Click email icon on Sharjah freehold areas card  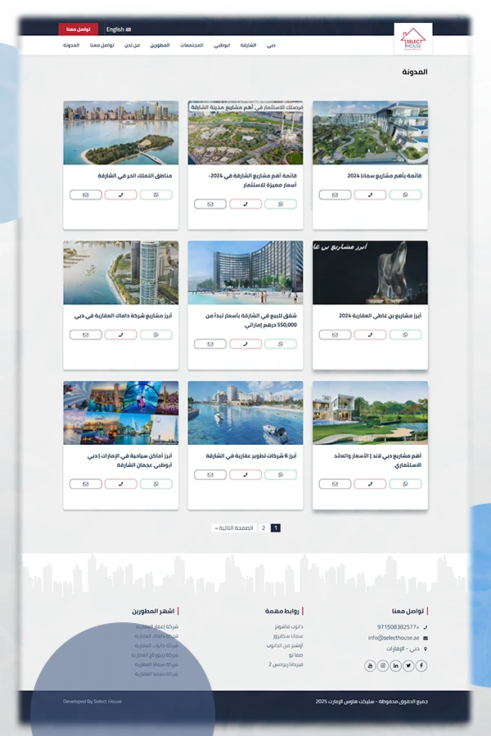(x=85, y=195)
